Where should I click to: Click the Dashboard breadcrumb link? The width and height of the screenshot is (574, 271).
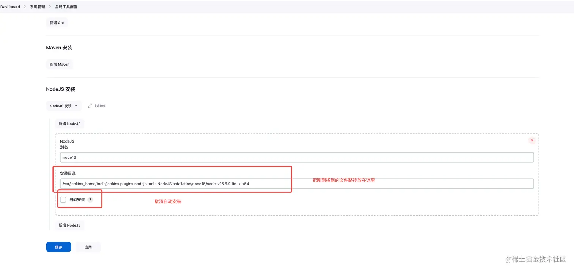coord(10,7)
